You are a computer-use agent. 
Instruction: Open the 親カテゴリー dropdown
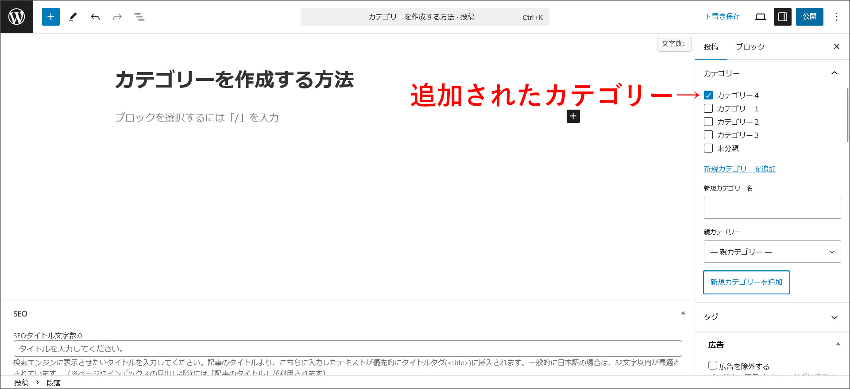coord(772,252)
